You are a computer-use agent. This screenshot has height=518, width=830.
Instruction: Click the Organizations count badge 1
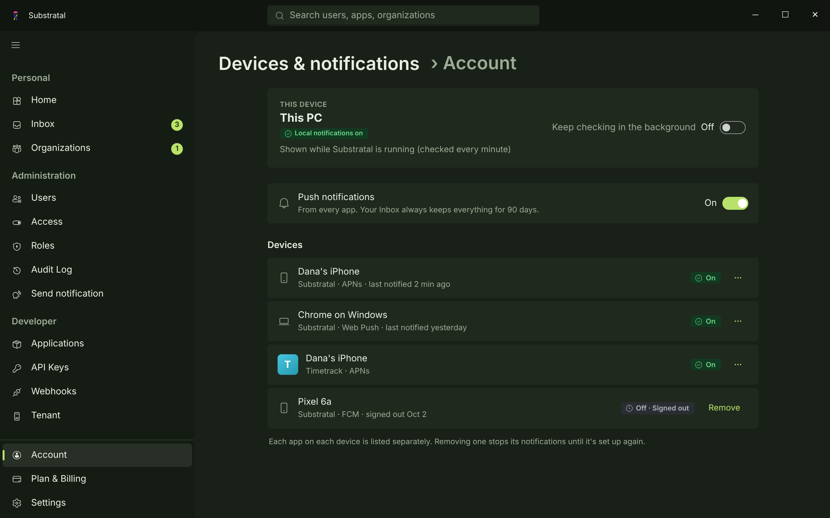click(177, 149)
